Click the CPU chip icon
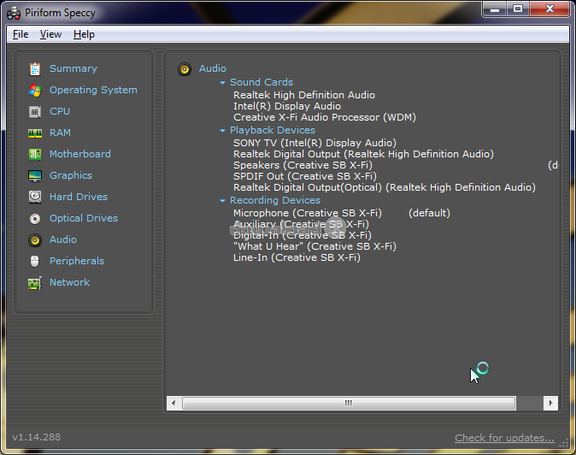This screenshot has height=455, width=576. pyautogui.click(x=35, y=111)
